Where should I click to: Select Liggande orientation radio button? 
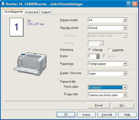(x=109, y=50)
